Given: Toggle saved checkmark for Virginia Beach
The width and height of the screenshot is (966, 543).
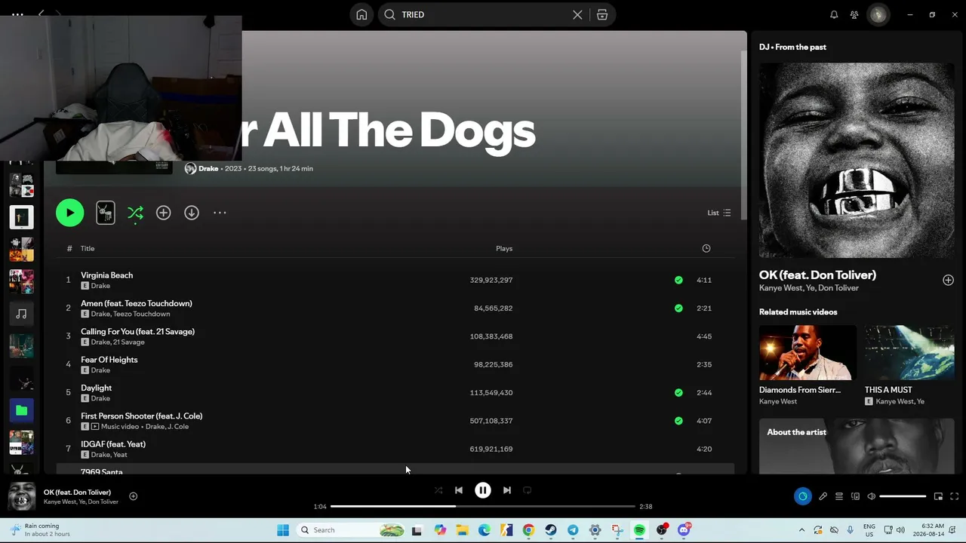Looking at the screenshot, I should pyautogui.click(x=678, y=280).
